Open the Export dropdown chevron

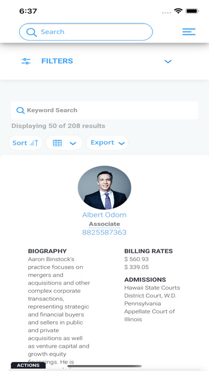click(122, 143)
